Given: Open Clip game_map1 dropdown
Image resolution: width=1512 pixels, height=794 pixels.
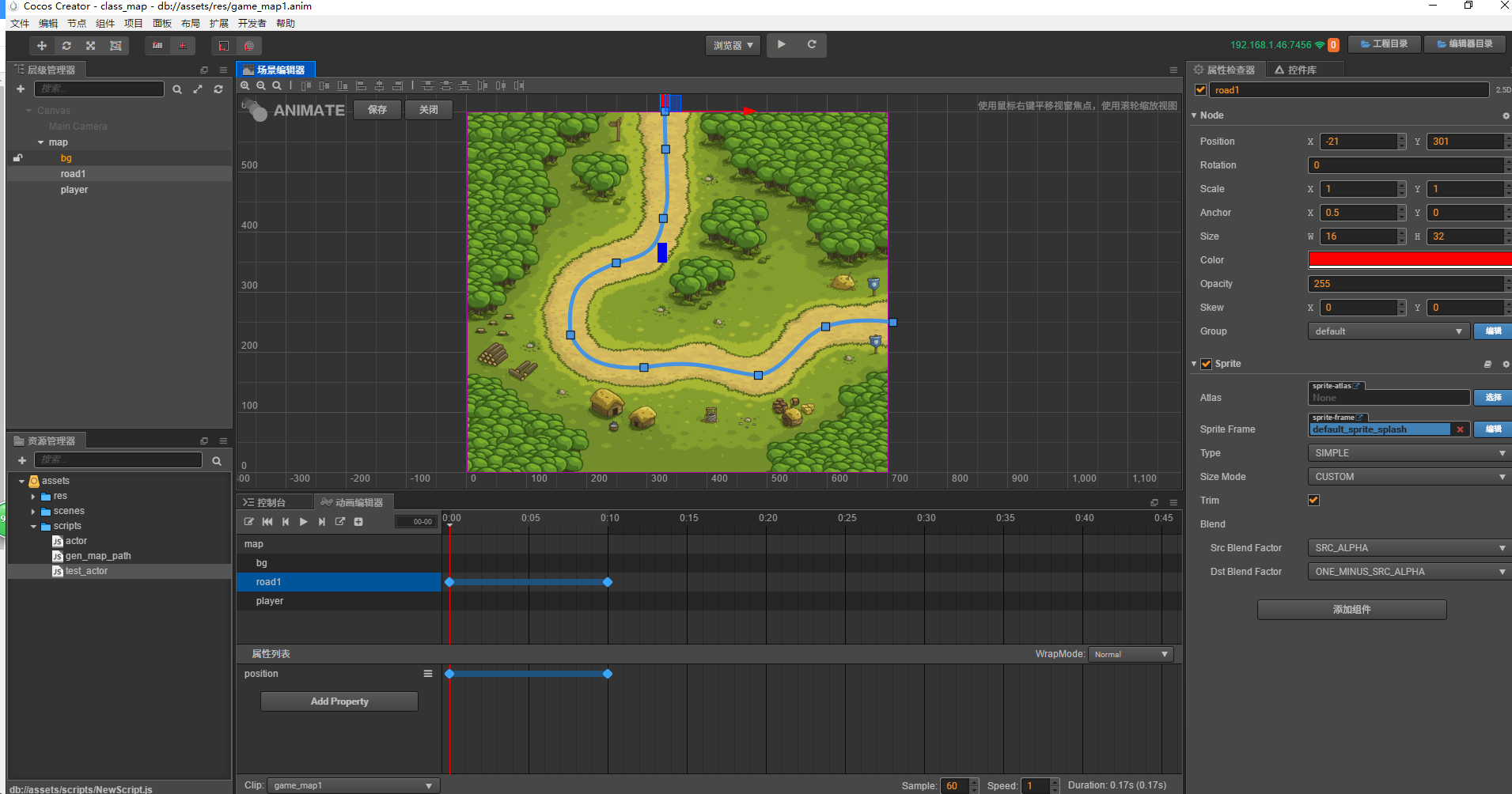Looking at the screenshot, I should [x=353, y=785].
